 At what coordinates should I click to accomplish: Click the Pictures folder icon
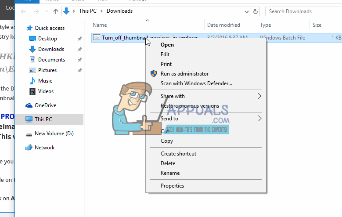[x=32, y=70]
